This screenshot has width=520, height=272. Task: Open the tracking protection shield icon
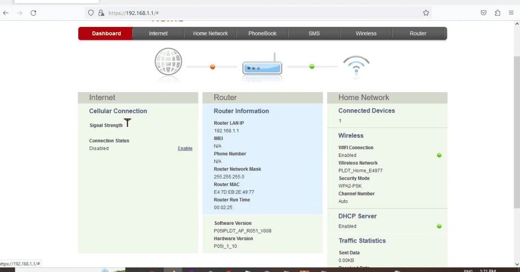[x=91, y=13]
